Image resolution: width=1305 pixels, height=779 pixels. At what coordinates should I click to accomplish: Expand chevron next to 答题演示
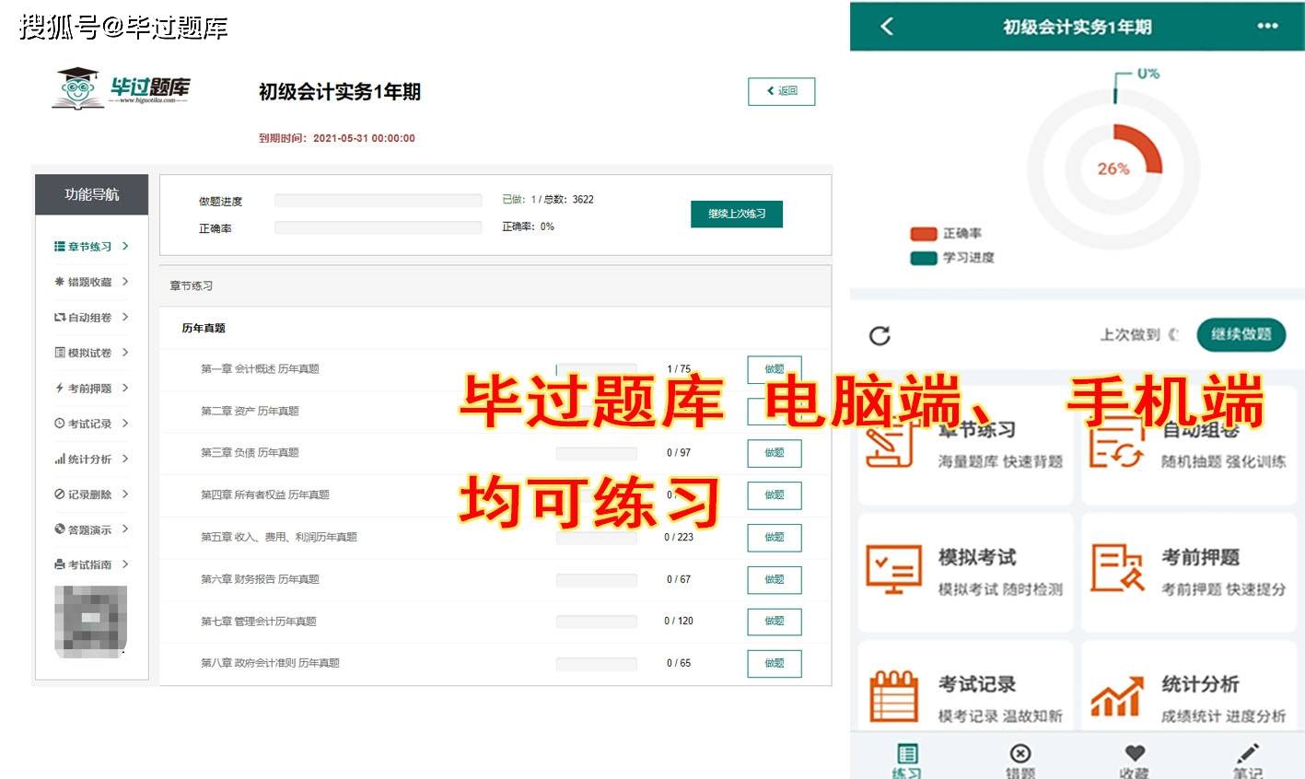[125, 529]
